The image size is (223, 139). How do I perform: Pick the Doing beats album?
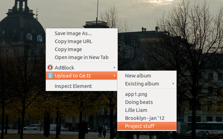(x=139, y=102)
